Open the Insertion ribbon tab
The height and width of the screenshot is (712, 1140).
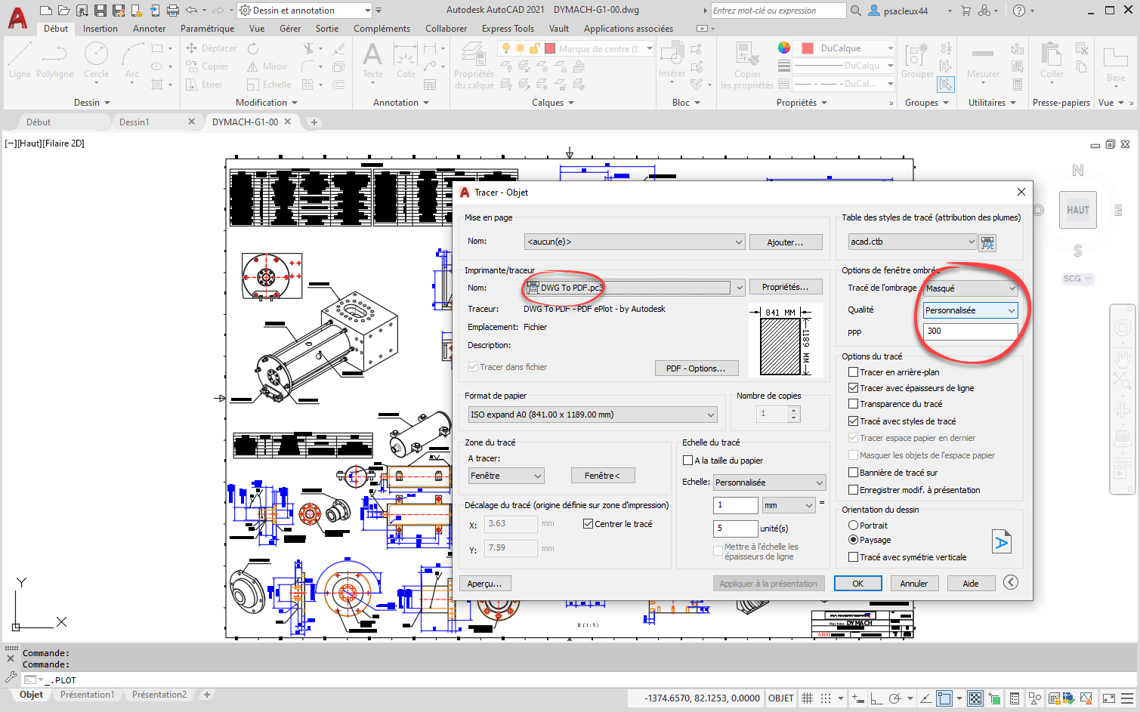tap(100, 29)
